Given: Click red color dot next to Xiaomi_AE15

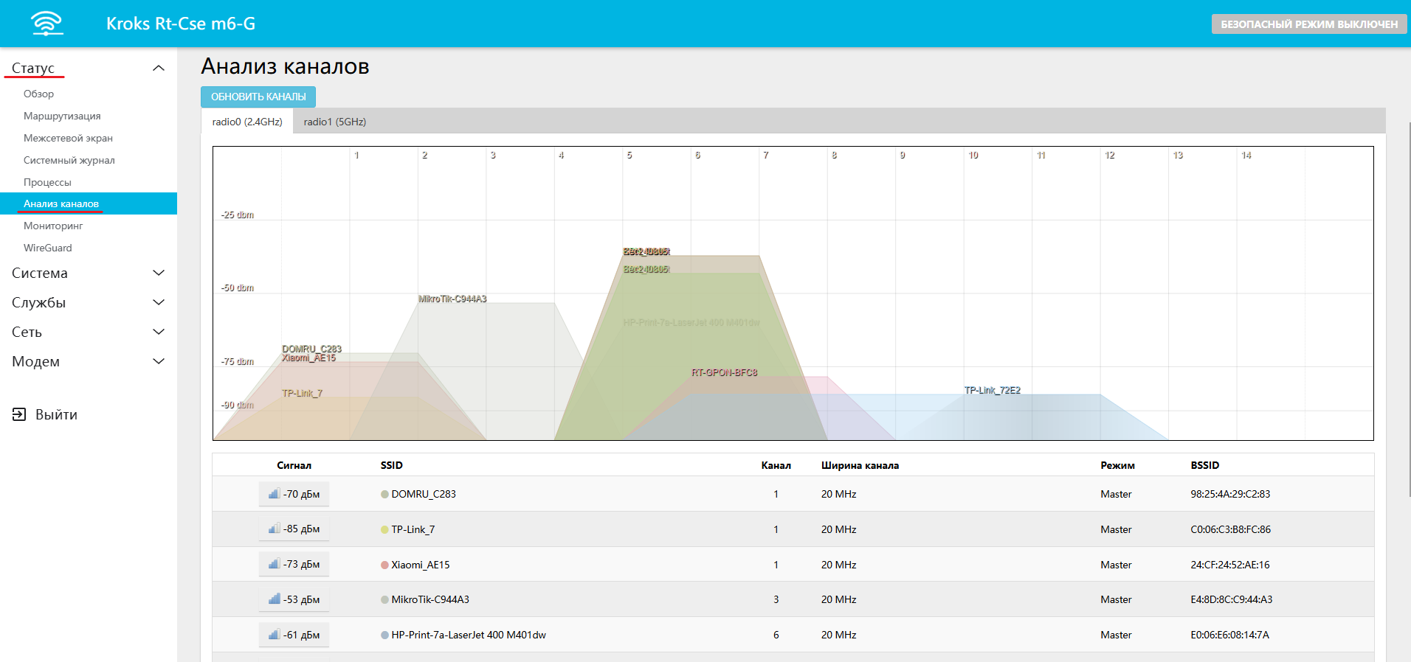Looking at the screenshot, I should click(384, 565).
